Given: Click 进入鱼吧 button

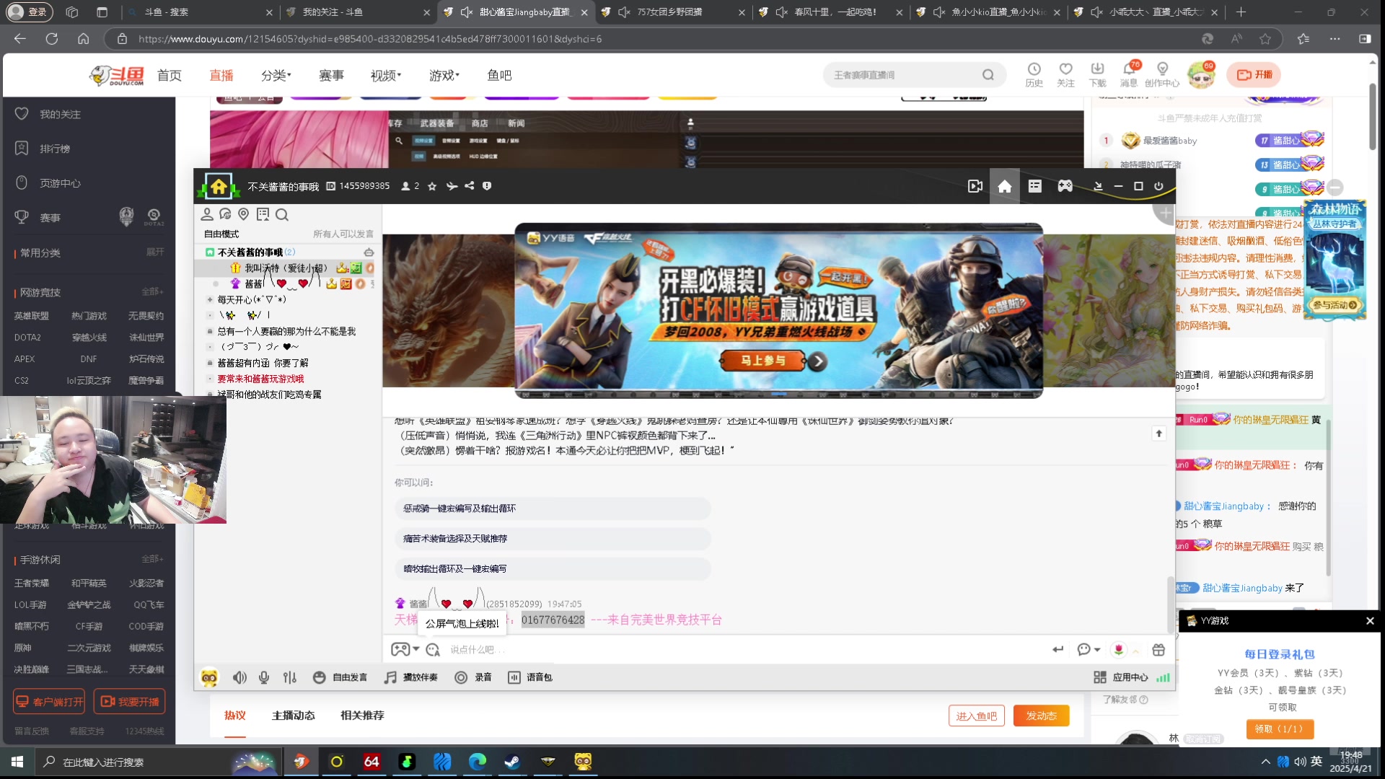Looking at the screenshot, I should point(977,716).
